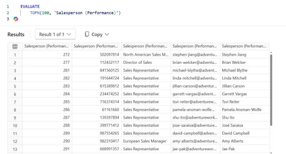Image resolution: width=286 pixels, height=154 pixels.
Task: Click the Tsvi Reiter name cell
Action: pyautogui.click(x=245, y=102)
